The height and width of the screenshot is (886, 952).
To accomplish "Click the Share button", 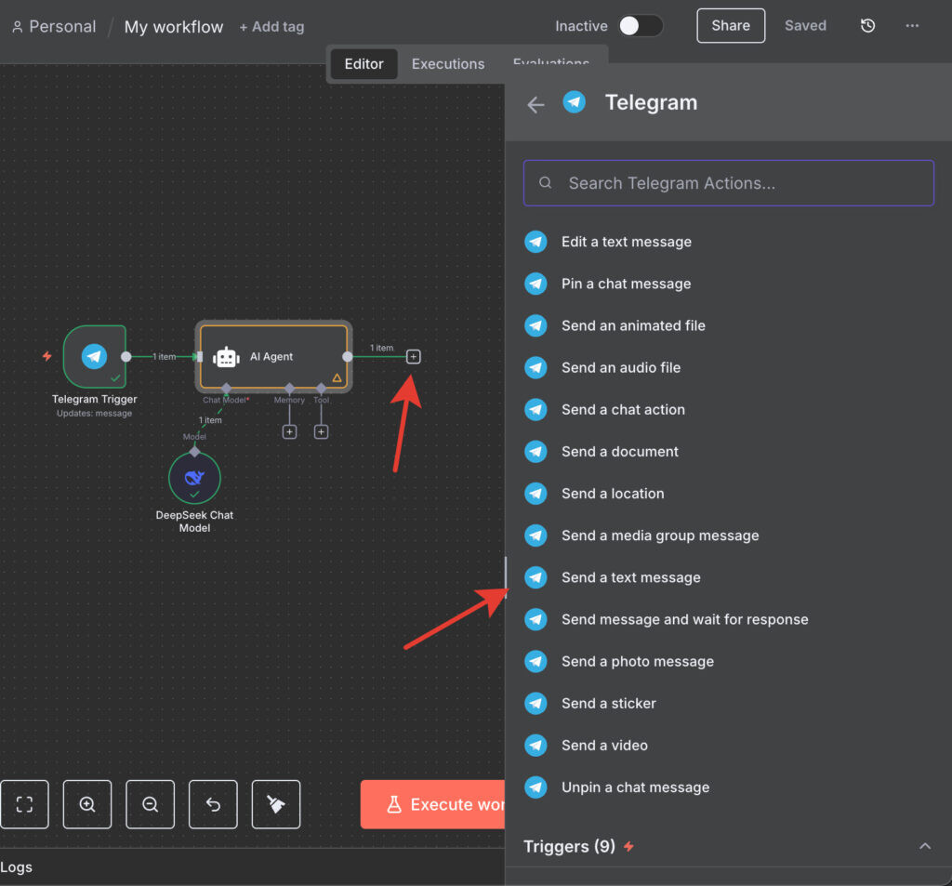I will (731, 26).
